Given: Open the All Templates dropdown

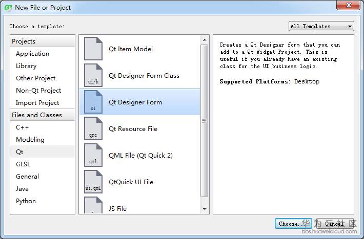Looking at the screenshot, I should click(321, 27).
